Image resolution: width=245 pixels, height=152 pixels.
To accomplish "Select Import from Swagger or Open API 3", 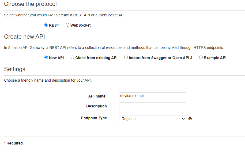I will pos(126,57).
